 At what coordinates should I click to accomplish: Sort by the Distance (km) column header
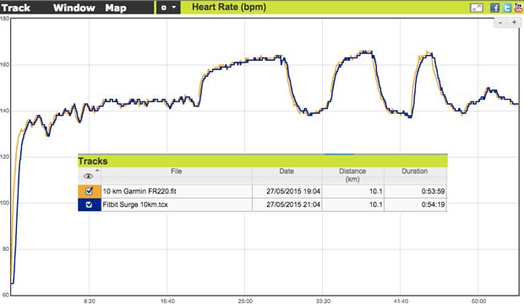(352, 176)
